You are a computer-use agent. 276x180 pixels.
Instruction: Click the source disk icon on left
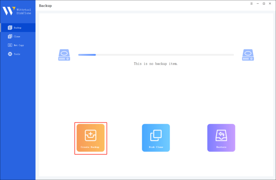pos(64,55)
